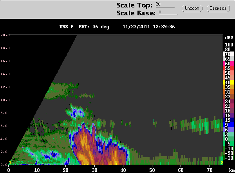Click the dBZ legend header label
The height and width of the screenshot is (173, 235).
coord(229,38)
